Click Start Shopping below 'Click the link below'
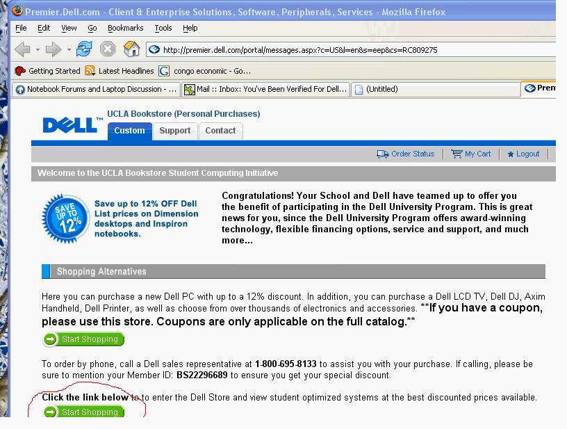This screenshot has width=567, height=429. [83, 412]
